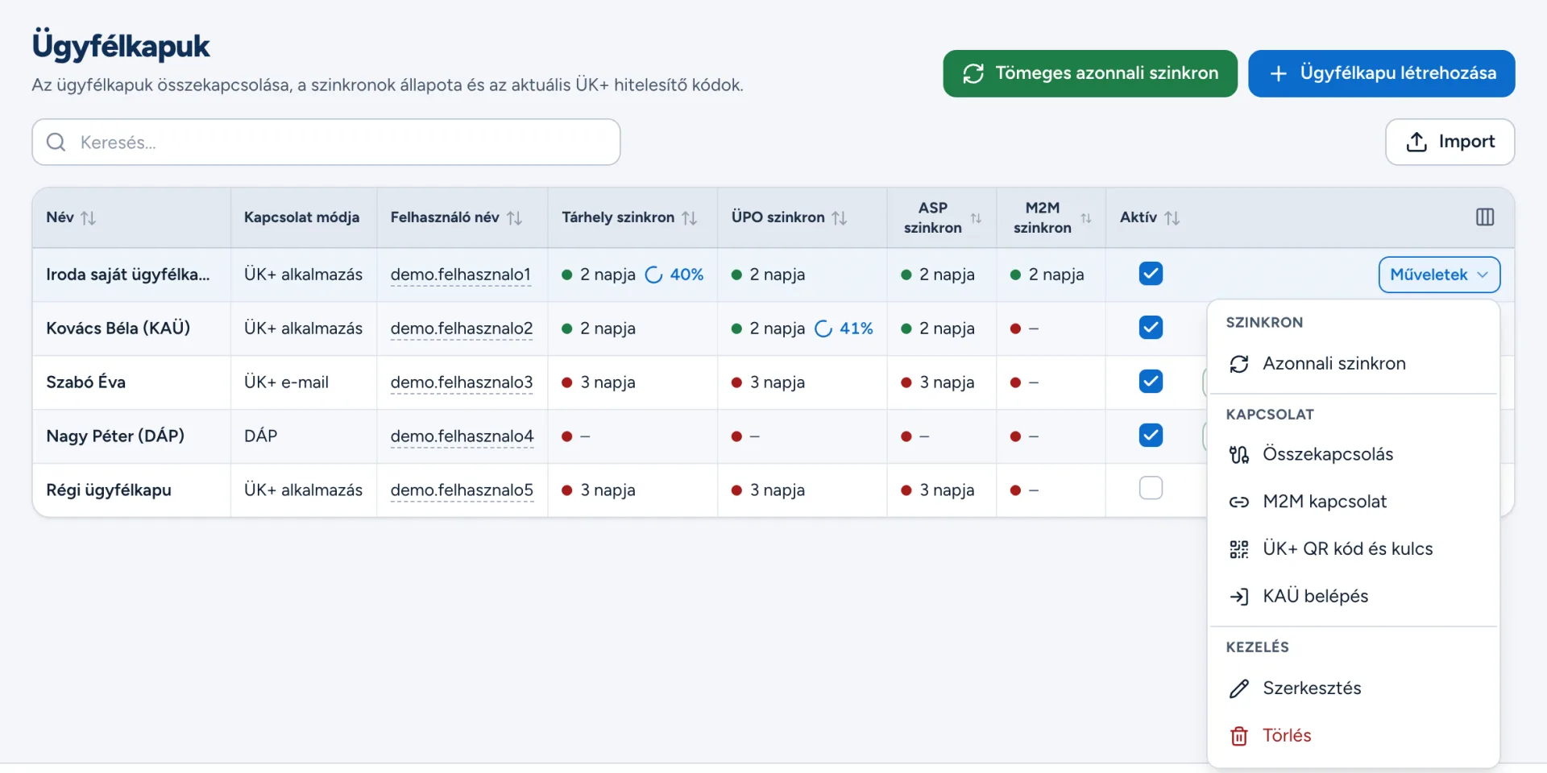Screen dimensions: 1547x773
Task: Collapse the Műveletek dropdown
Action: coord(1439,275)
